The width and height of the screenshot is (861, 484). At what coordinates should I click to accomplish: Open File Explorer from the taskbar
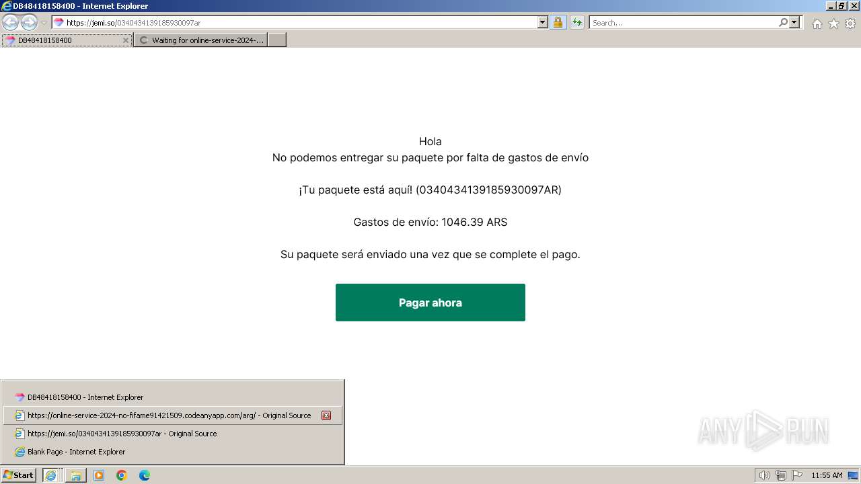[x=76, y=475]
